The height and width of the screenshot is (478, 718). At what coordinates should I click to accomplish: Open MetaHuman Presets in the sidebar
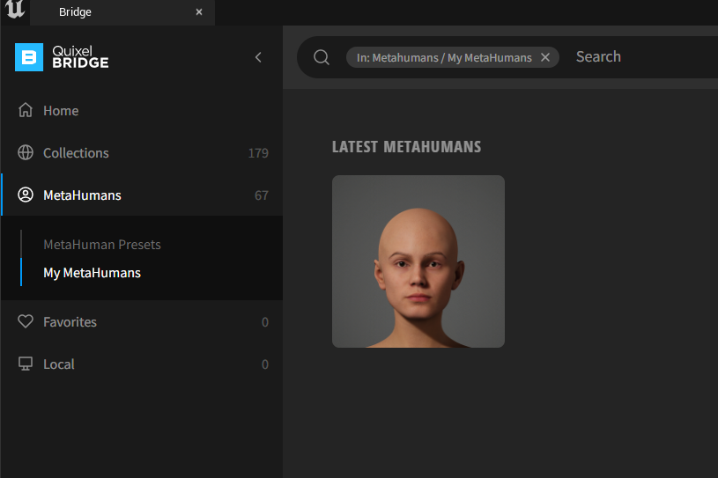(102, 245)
